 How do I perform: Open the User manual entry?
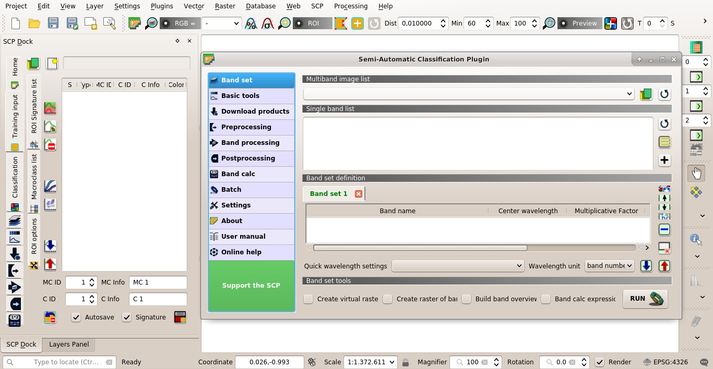(x=252, y=237)
